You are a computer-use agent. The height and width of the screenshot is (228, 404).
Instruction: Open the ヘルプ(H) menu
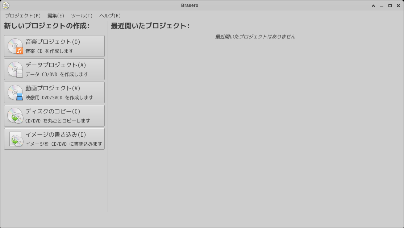point(110,16)
